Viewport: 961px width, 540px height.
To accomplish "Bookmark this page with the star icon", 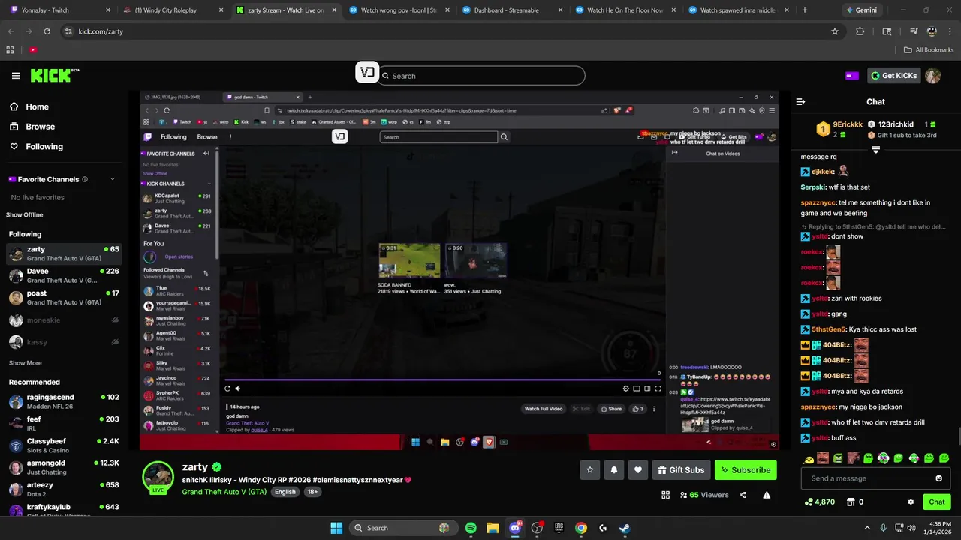I will [x=834, y=31].
